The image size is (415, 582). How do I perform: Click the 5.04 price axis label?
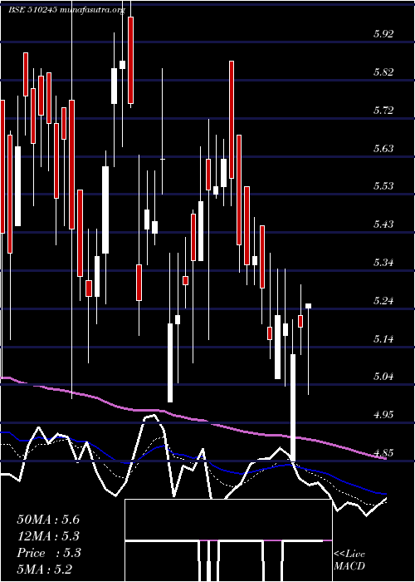pyautogui.click(x=383, y=377)
